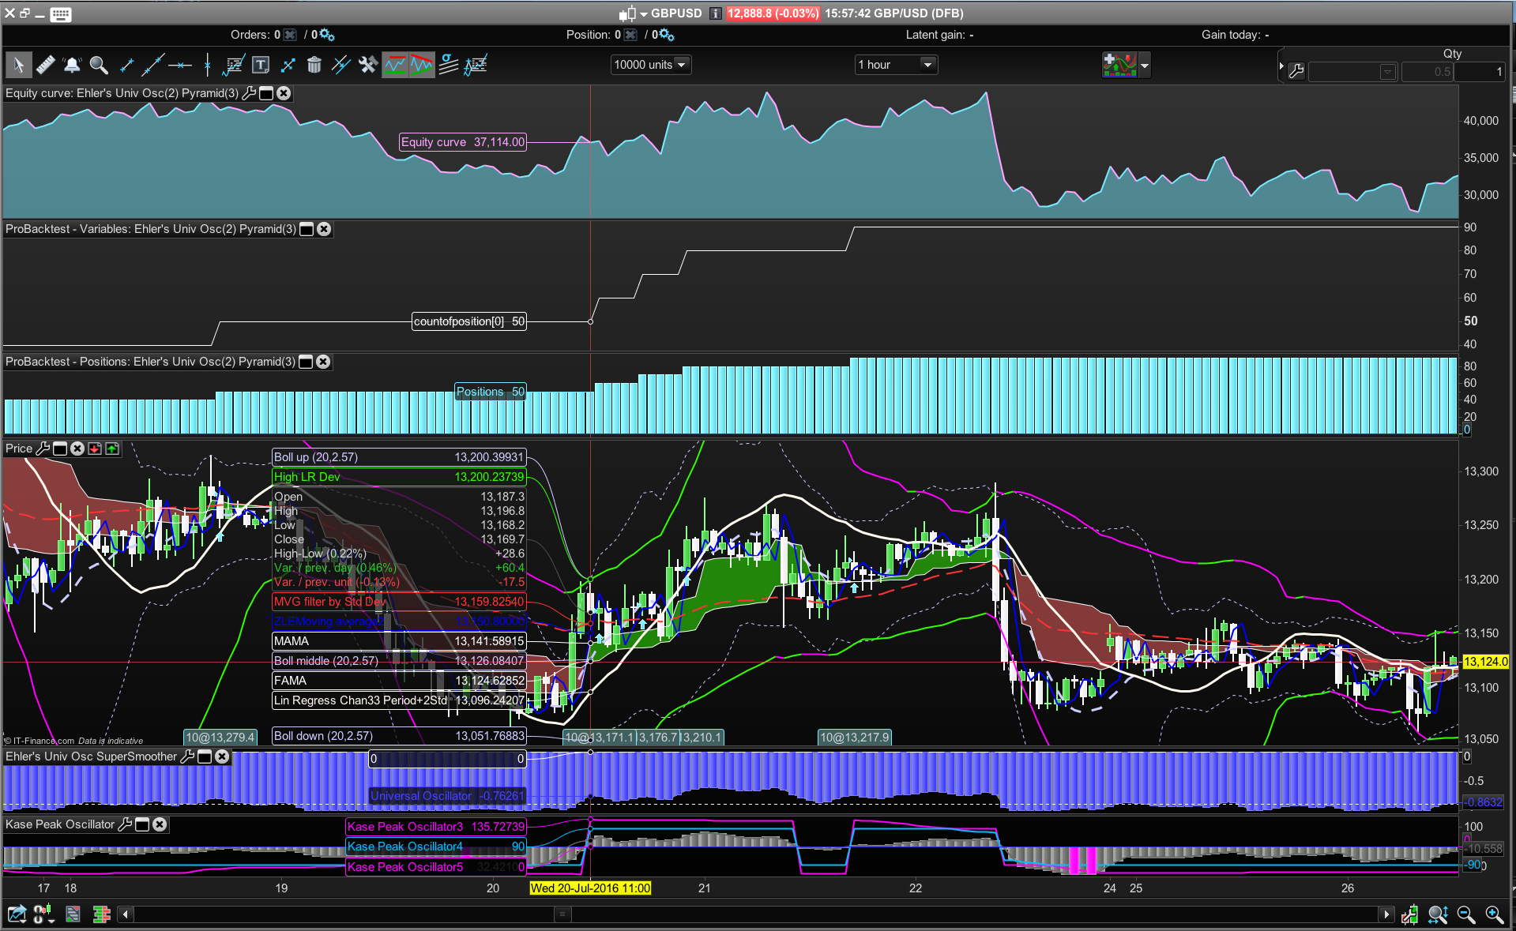This screenshot has height=931, width=1516.
Task: Close the Equity curve panel
Action: (x=284, y=93)
